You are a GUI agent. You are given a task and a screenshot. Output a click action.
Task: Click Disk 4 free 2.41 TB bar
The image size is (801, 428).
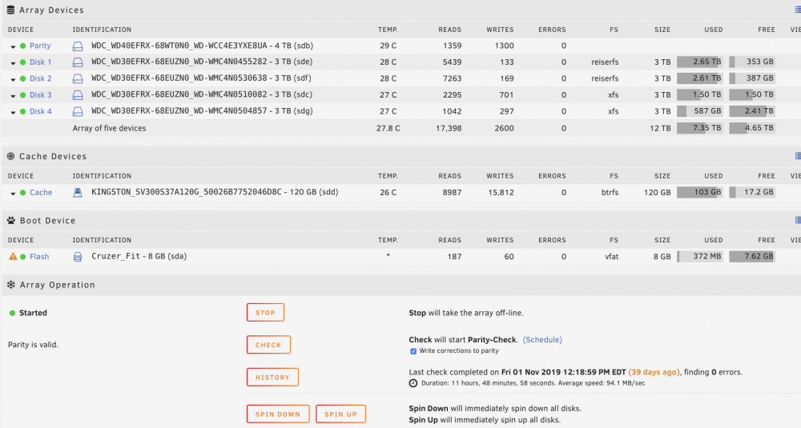click(752, 110)
